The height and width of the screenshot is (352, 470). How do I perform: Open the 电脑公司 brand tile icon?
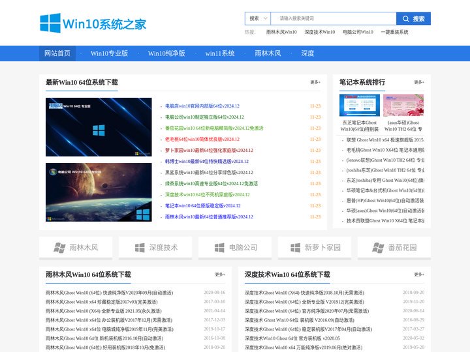219,248
